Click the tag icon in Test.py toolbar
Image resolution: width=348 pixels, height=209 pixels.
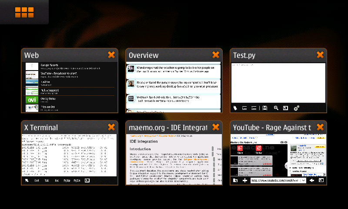[235, 108]
